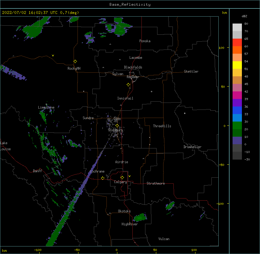
Task: Click the ThreeHills label
Action: click(x=162, y=126)
